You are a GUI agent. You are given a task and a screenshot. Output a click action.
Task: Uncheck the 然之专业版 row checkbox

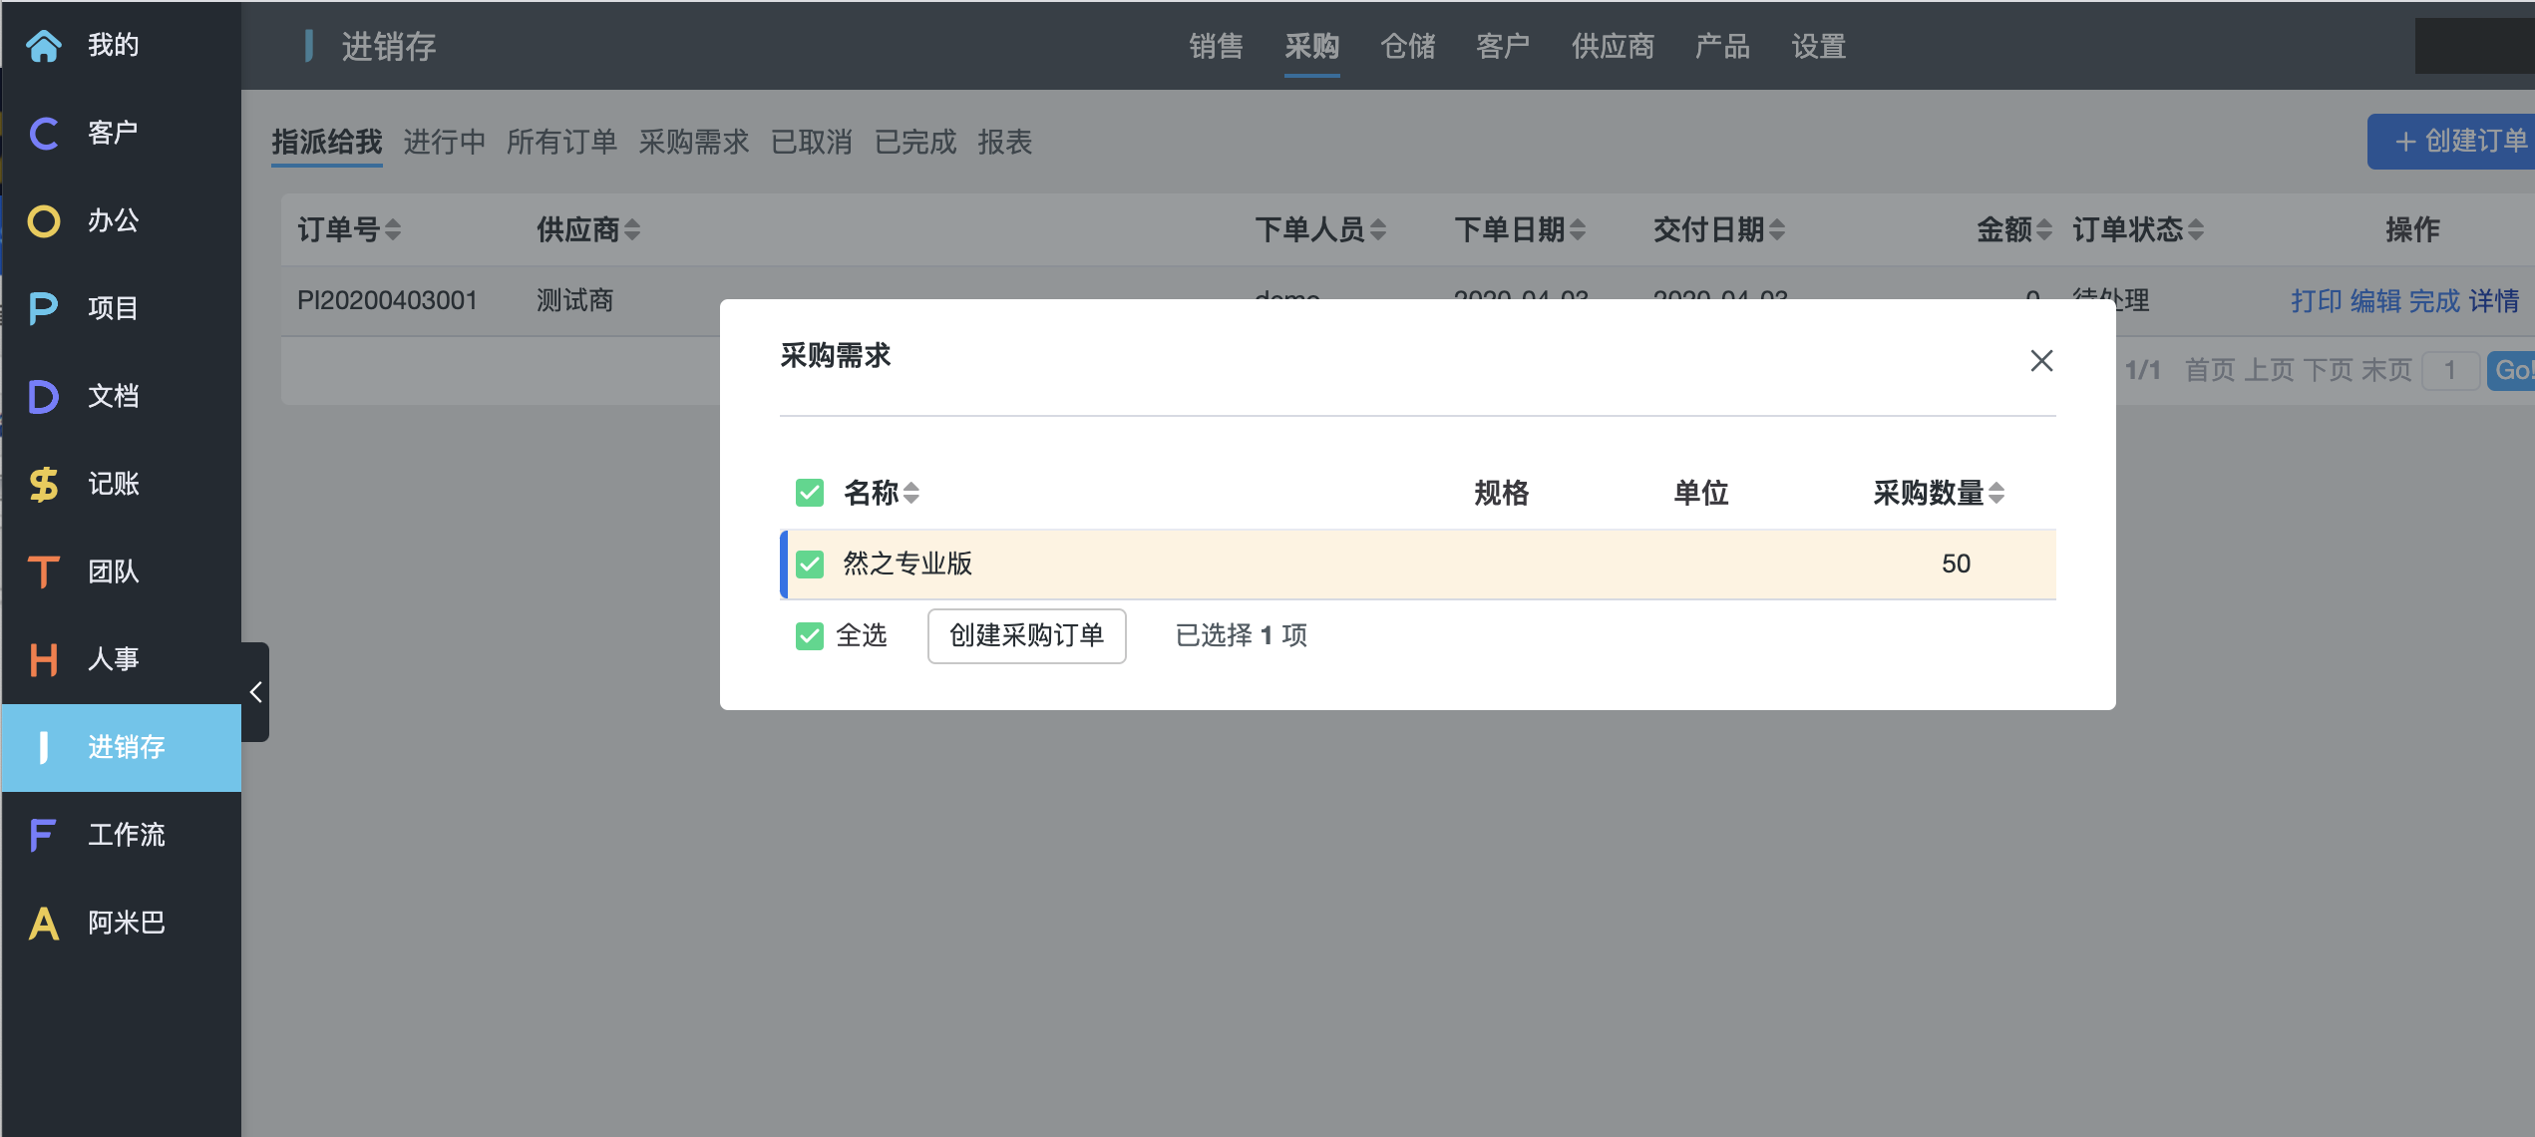coord(810,565)
